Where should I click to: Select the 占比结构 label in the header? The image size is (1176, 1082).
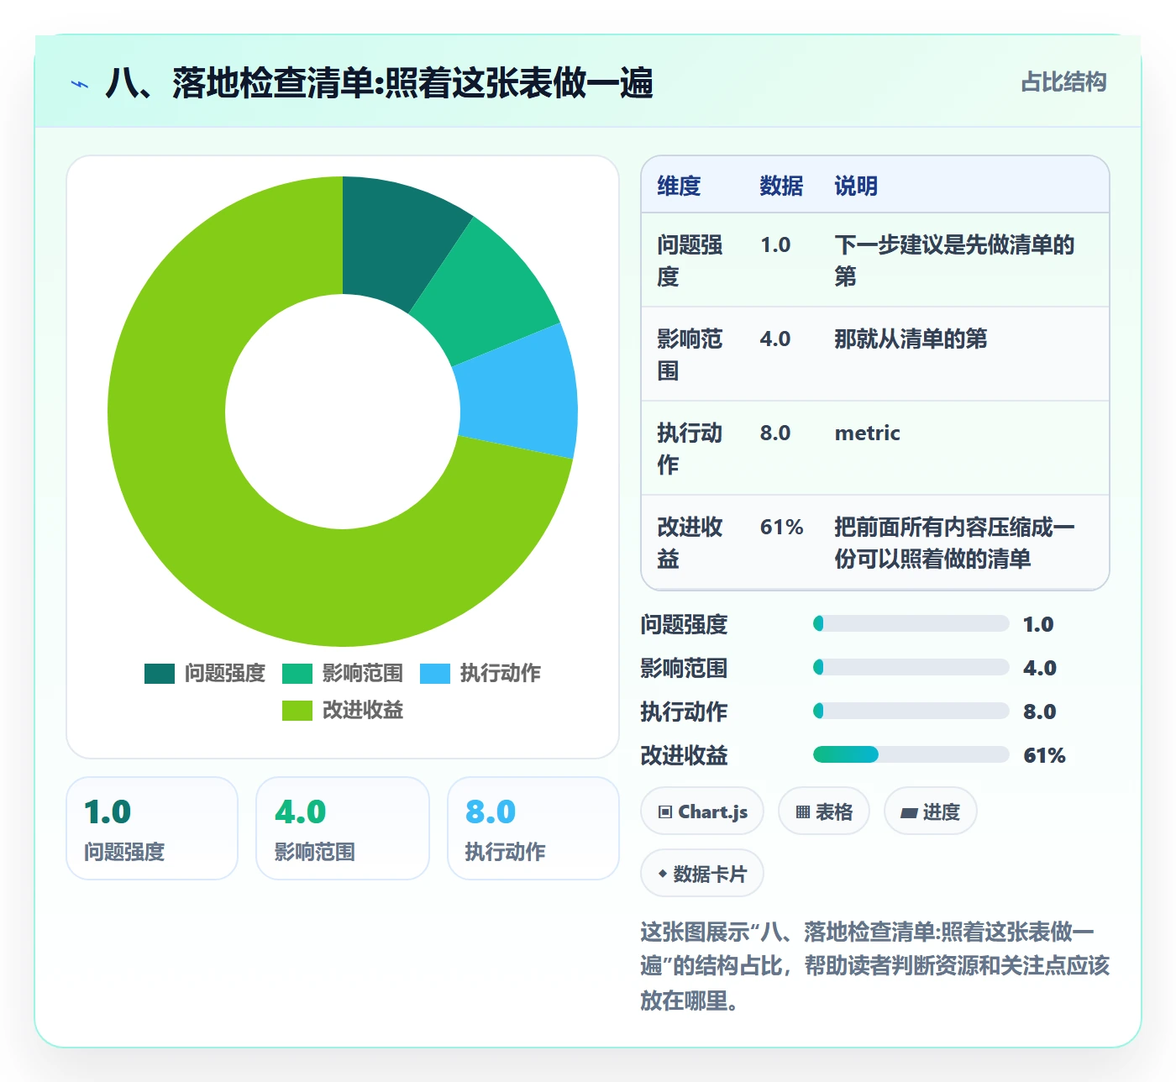click(x=1063, y=82)
